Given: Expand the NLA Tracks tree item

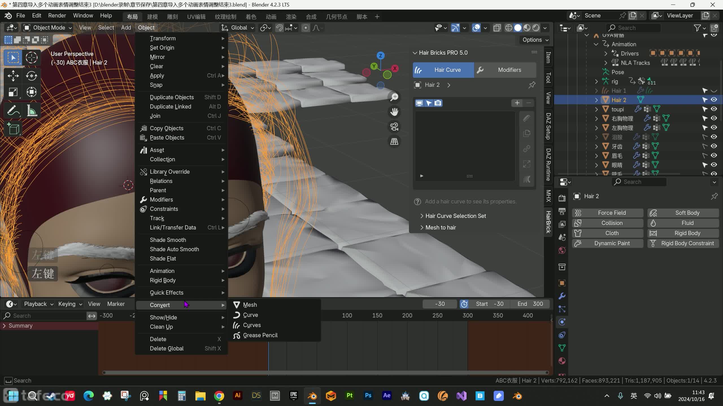Looking at the screenshot, I should click(x=606, y=63).
